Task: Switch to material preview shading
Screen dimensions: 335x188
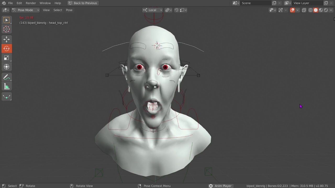Action: tap(321, 10)
